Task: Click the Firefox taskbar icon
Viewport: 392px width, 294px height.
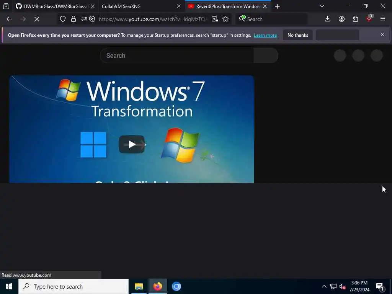Action: pyautogui.click(x=158, y=286)
